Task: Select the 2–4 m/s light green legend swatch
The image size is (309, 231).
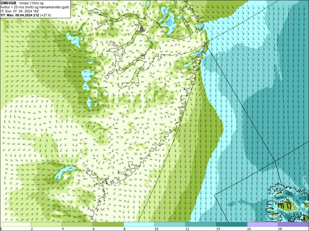Action: (x=46, y=225)
